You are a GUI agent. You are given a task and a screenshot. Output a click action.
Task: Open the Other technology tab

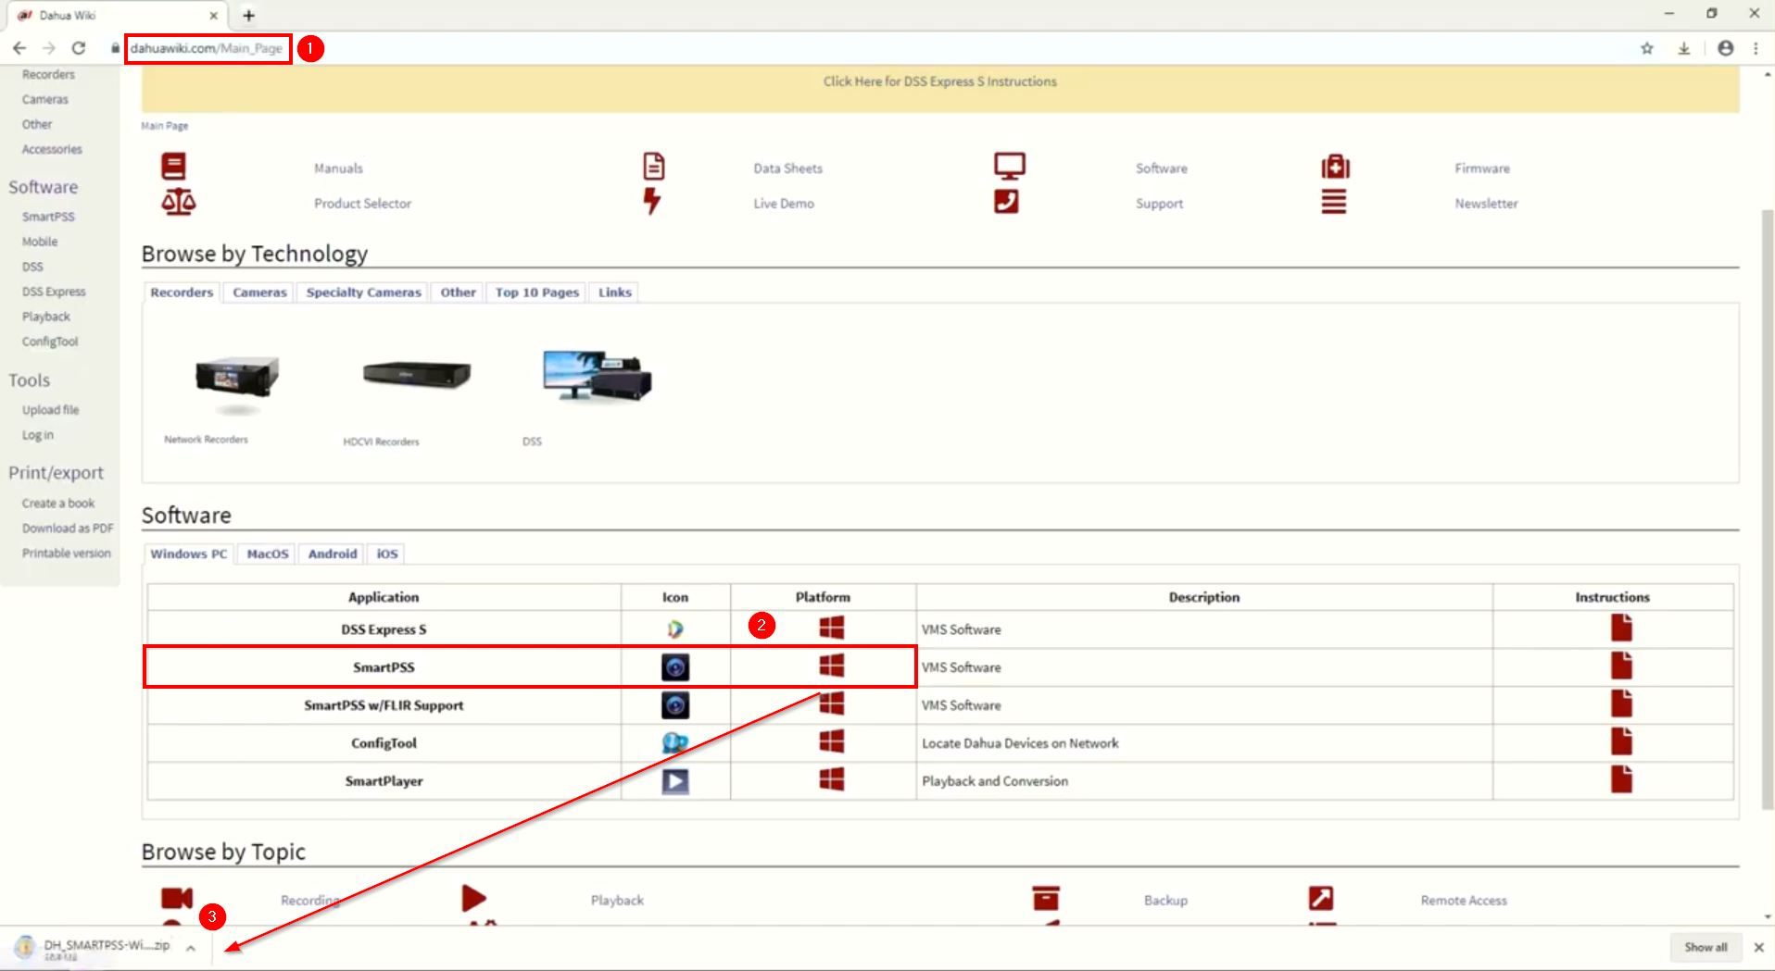(x=458, y=293)
